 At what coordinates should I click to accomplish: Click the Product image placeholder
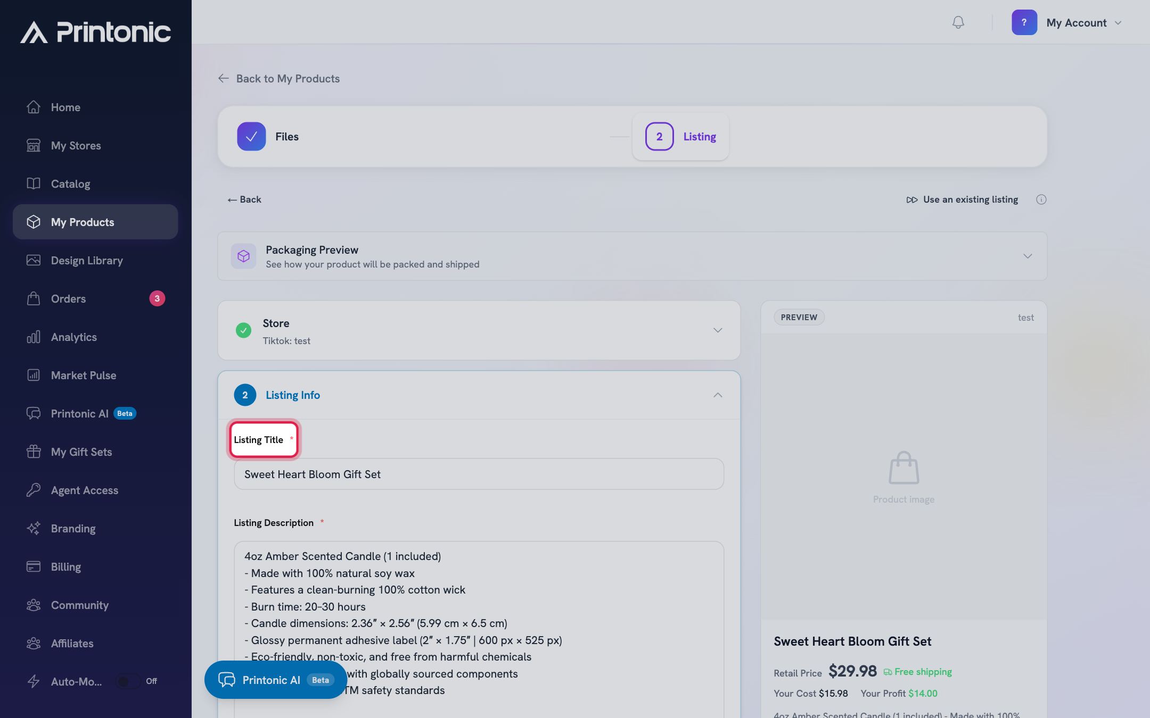point(903,477)
